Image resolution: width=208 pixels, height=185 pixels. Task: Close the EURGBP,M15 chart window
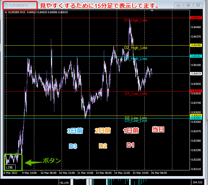pyautogui.click(x=198, y=5)
